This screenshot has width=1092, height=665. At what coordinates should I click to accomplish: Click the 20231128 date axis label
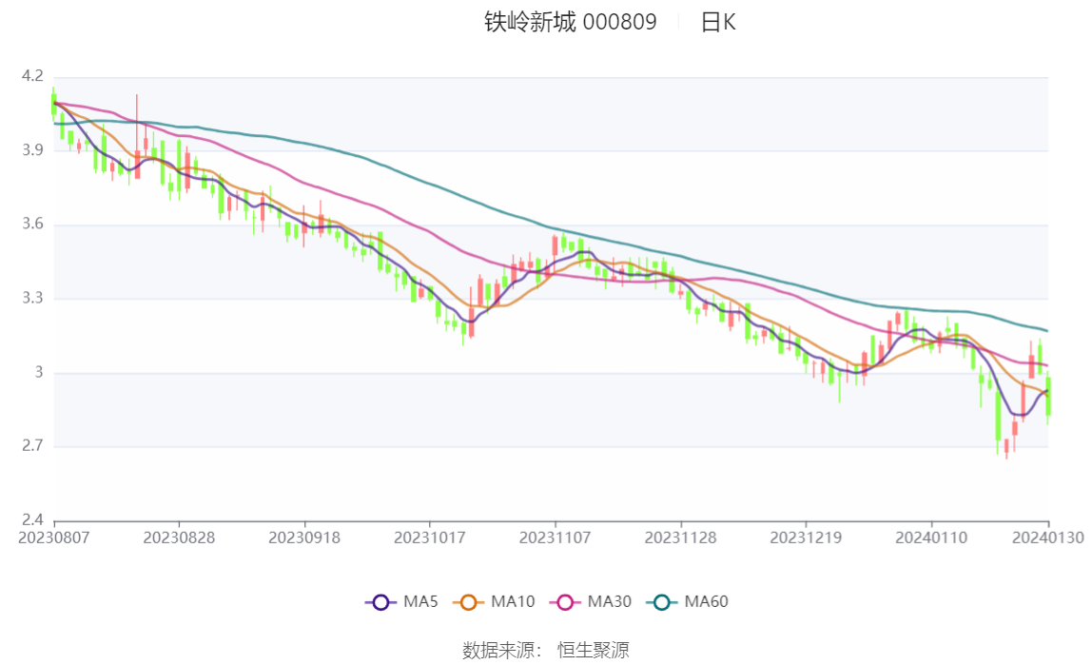point(680,538)
